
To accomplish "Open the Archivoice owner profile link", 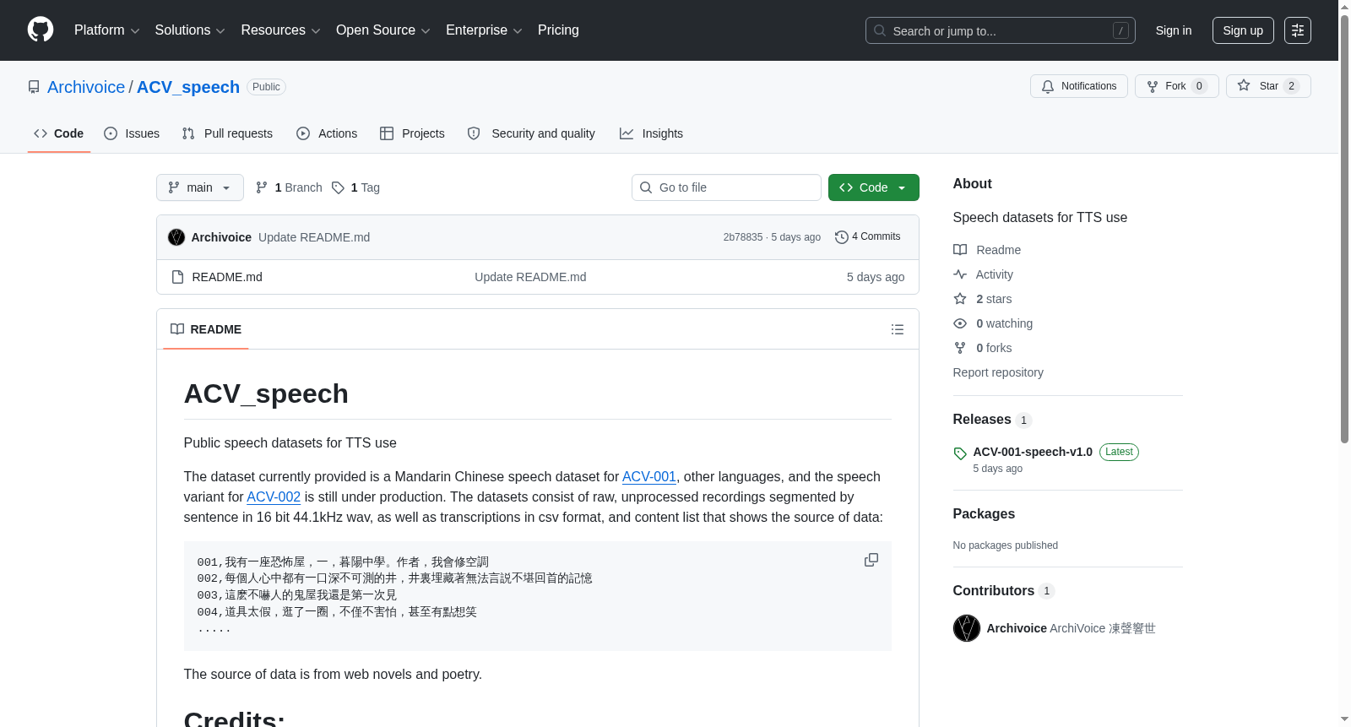I will pyautogui.click(x=86, y=87).
